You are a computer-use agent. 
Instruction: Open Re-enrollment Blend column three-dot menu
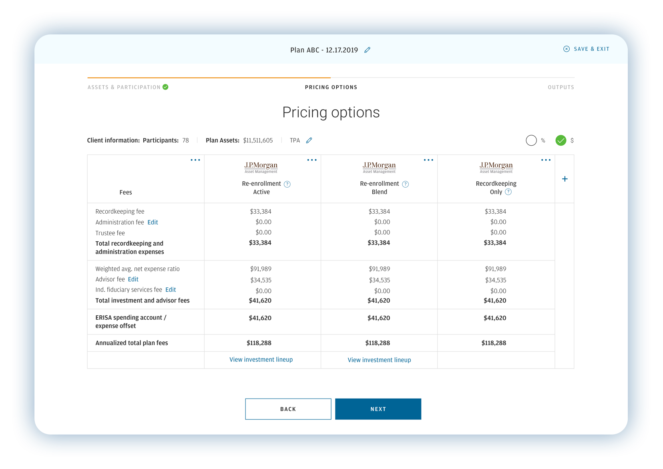428,160
